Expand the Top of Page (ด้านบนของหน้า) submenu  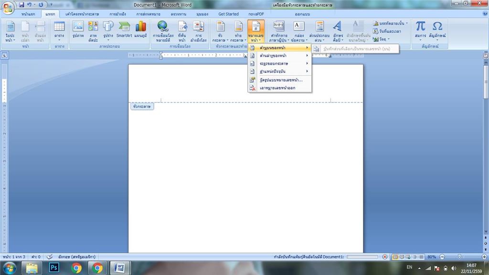[280, 48]
